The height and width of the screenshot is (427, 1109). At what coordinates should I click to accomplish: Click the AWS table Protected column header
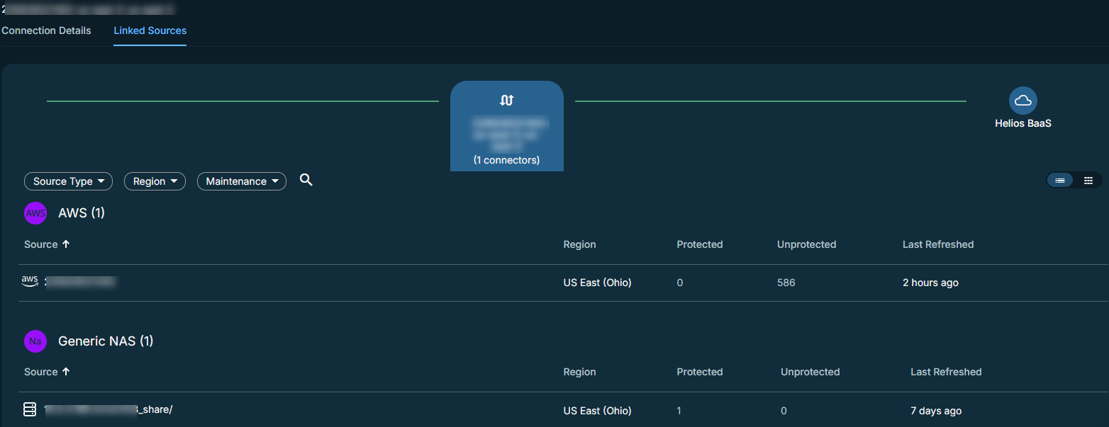700,244
